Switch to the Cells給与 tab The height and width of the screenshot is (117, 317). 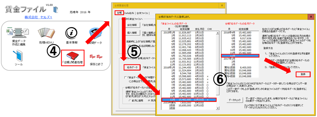click(129, 13)
